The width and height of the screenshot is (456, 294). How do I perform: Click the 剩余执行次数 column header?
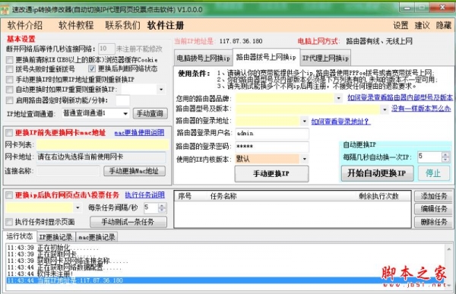[379, 196]
